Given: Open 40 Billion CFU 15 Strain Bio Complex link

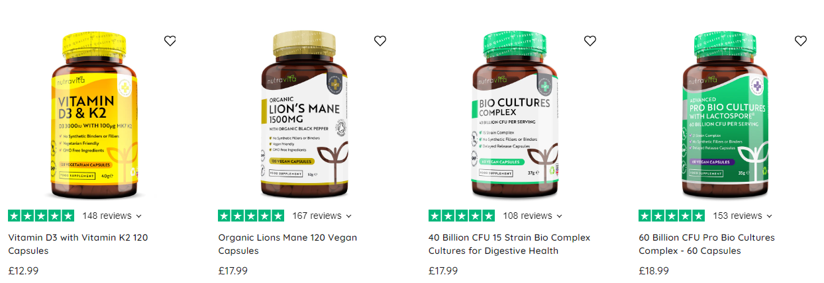Looking at the screenshot, I should point(509,244).
